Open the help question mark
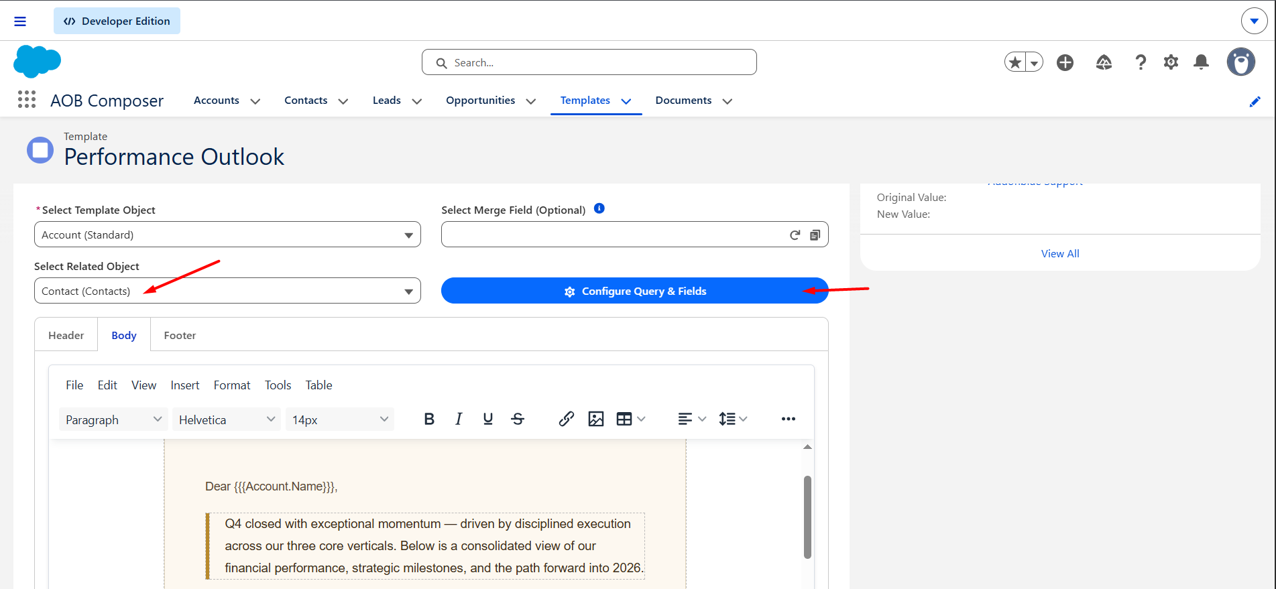 pyautogui.click(x=1140, y=62)
